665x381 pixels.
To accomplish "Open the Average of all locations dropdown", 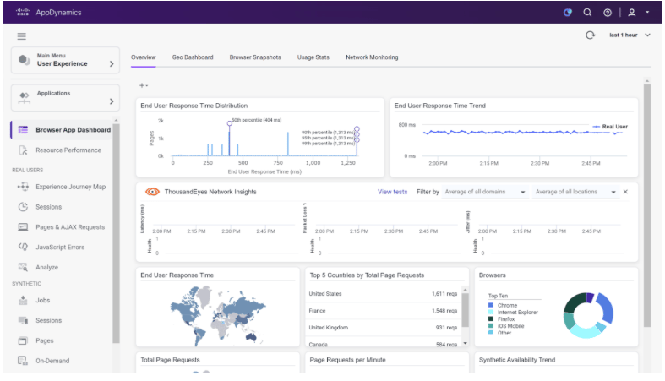I will pyautogui.click(x=575, y=192).
